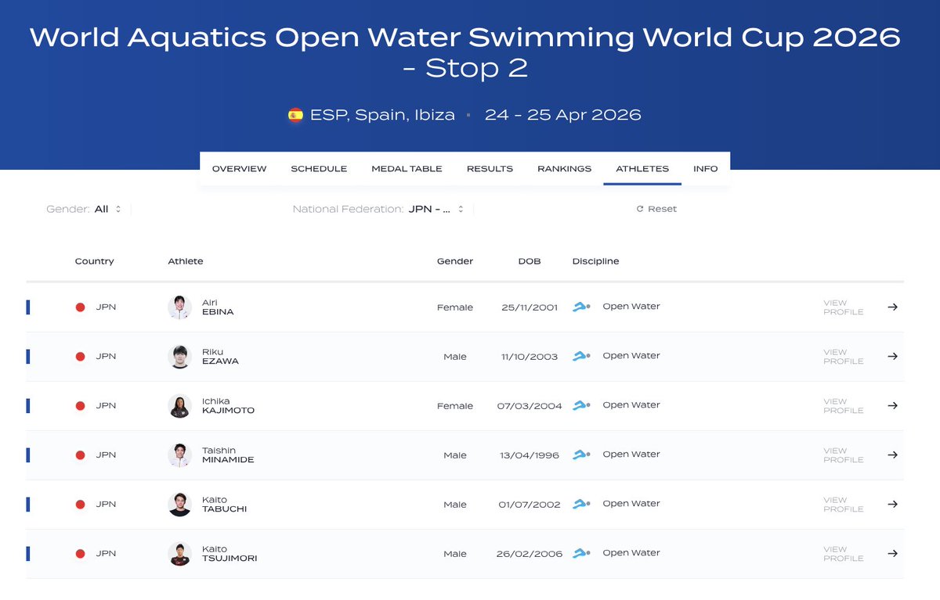The height and width of the screenshot is (600, 940).
Task: Click the arrow for Ichika Kajimoto
Action: [892, 405]
